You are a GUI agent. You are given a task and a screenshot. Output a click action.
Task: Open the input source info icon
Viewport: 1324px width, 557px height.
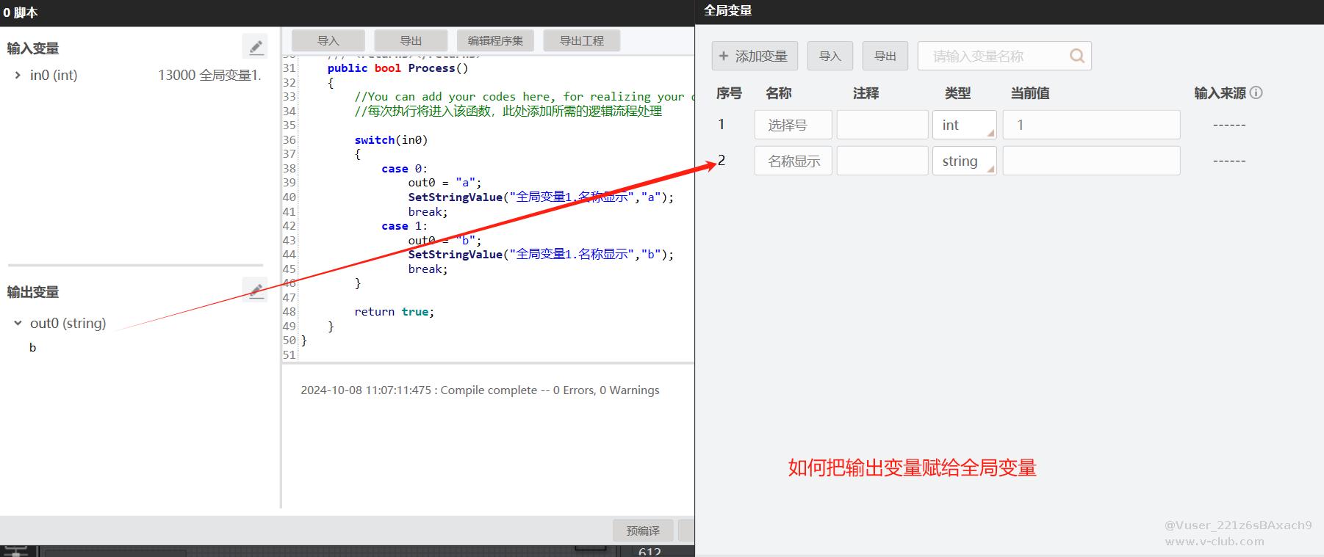point(1256,92)
